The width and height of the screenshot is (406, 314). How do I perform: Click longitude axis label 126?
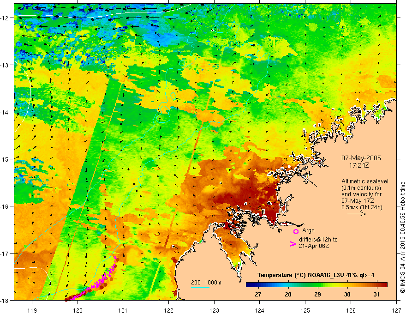pyautogui.click(x=351, y=310)
